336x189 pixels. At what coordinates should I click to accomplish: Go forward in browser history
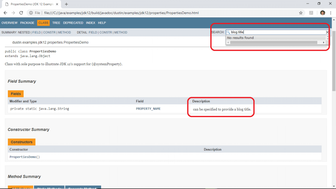(x=13, y=13)
